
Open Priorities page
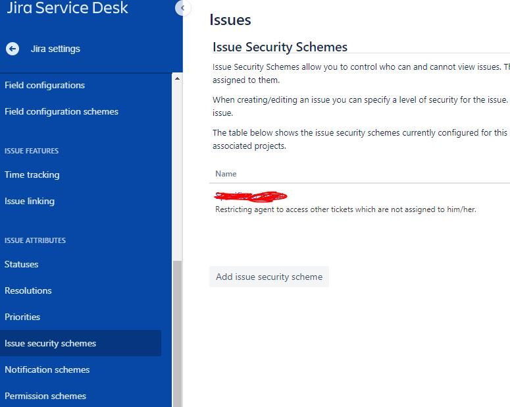[22, 317]
